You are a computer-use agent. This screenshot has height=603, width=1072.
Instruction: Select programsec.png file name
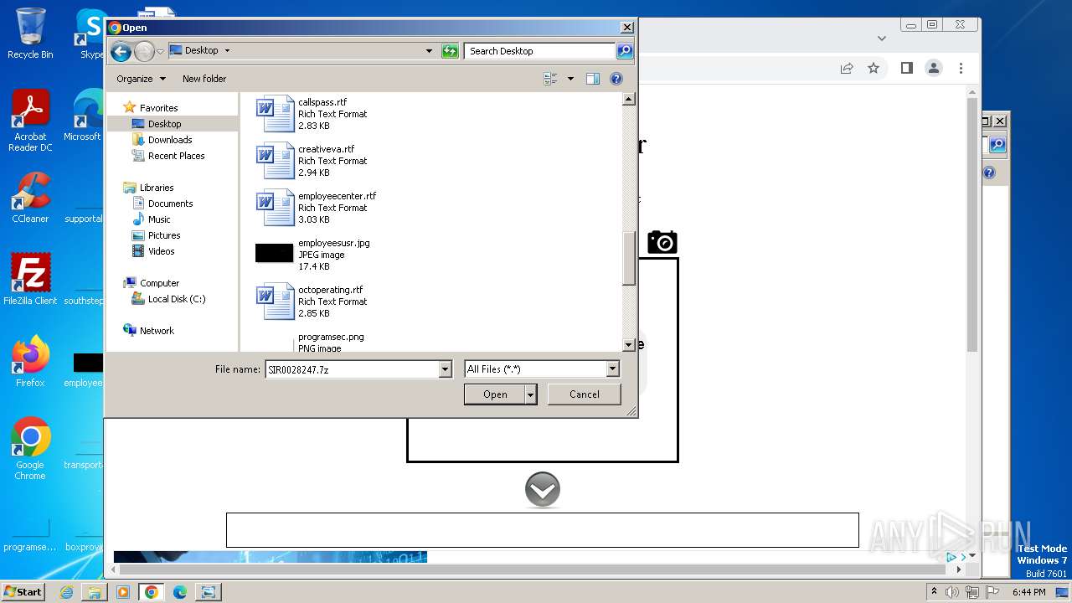(x=331, y=337)
